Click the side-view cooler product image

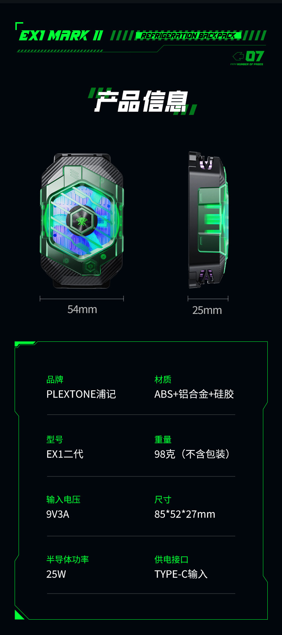(x=208, y=220)
